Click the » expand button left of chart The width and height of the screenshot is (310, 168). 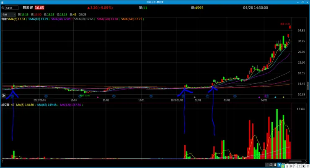(3, 96)
